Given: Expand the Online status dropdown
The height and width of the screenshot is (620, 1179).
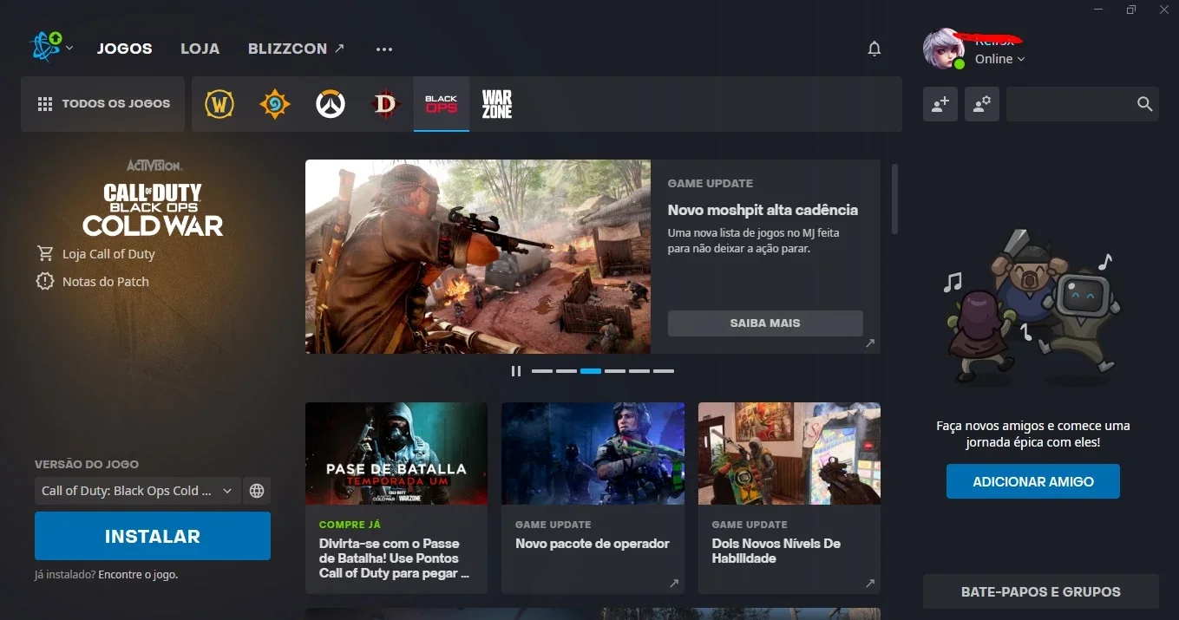Looking at the screenshot, I should coord(999,59).
